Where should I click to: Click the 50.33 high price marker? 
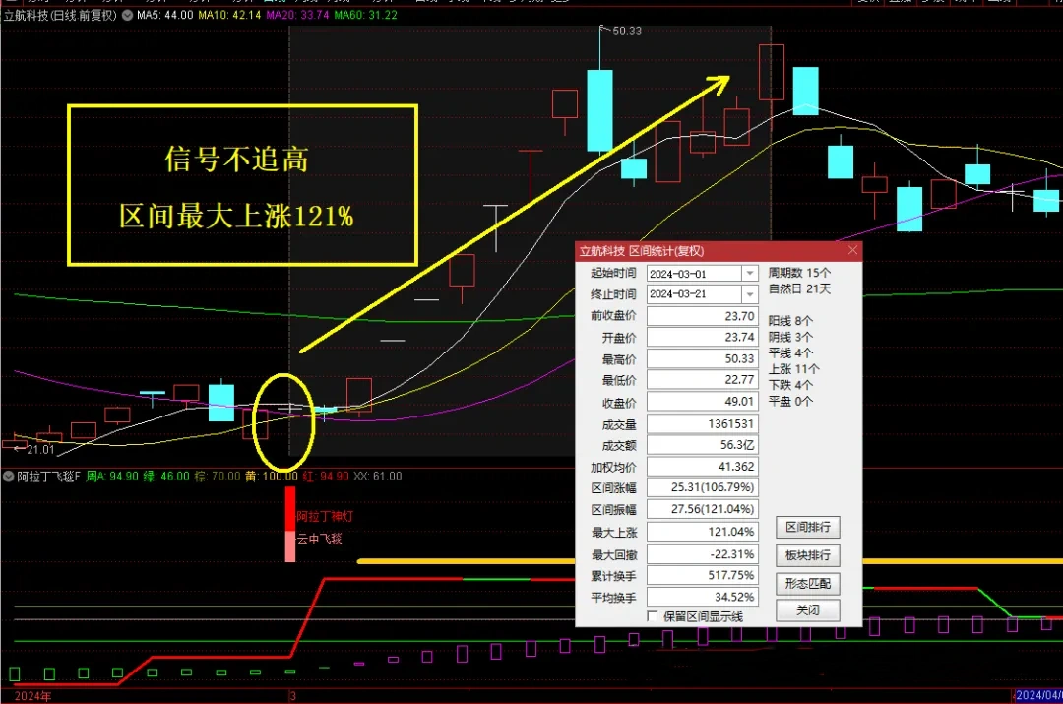tap(626, 32)
